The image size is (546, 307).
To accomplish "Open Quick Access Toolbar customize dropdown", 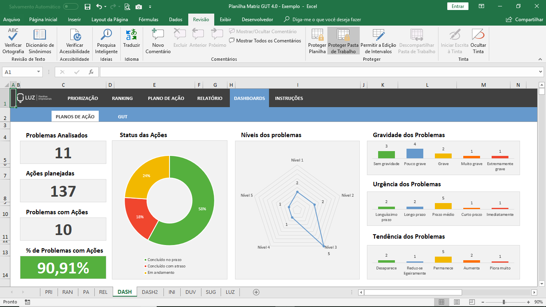I will [x=150, y=7].
